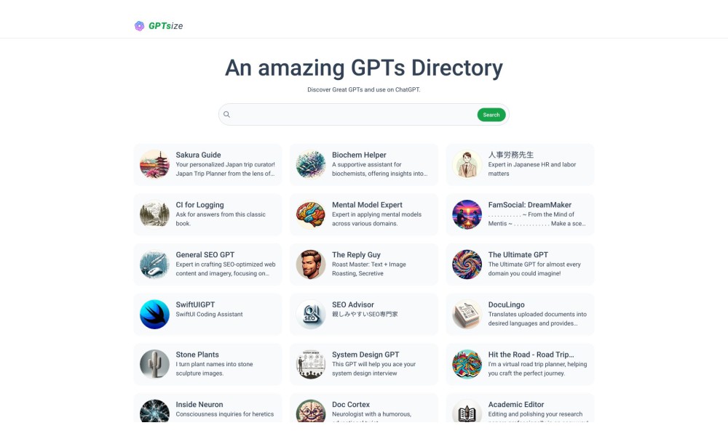Click The Ultimate GPT title text
This screenshot has width=728, height=436.
click(518, 255)
